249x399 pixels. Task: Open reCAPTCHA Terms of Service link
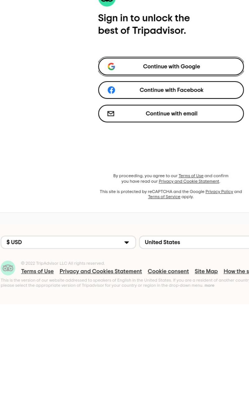(164, 197)
